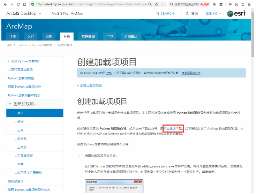Screen dimensions: 256x195
Task: Bookmark this page with the star icon
Action: pos(156,4)
